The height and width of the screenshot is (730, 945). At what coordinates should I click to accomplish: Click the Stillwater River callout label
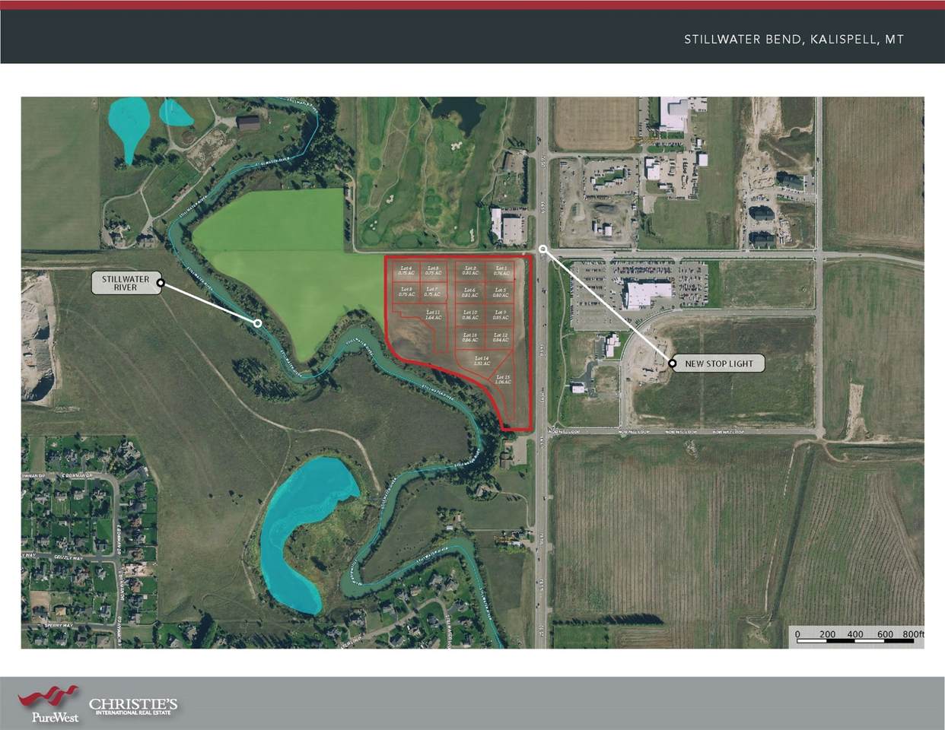click(x=126, y=284)
